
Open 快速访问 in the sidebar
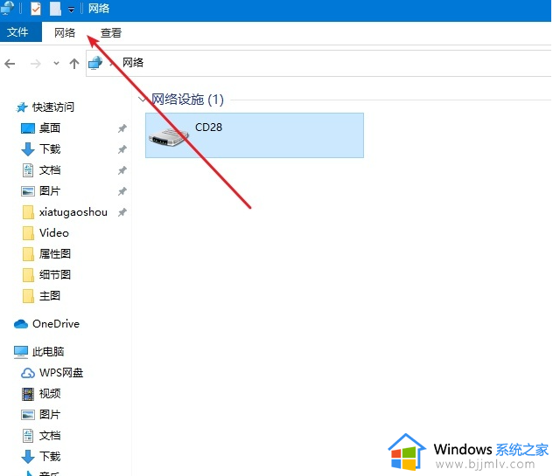click(x=53, y=107)
